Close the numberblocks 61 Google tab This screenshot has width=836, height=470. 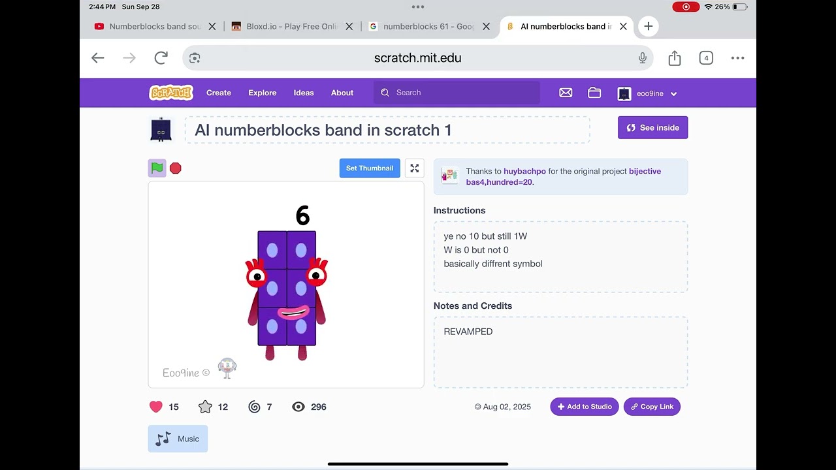pyautogui.click(x=486, y=27)
